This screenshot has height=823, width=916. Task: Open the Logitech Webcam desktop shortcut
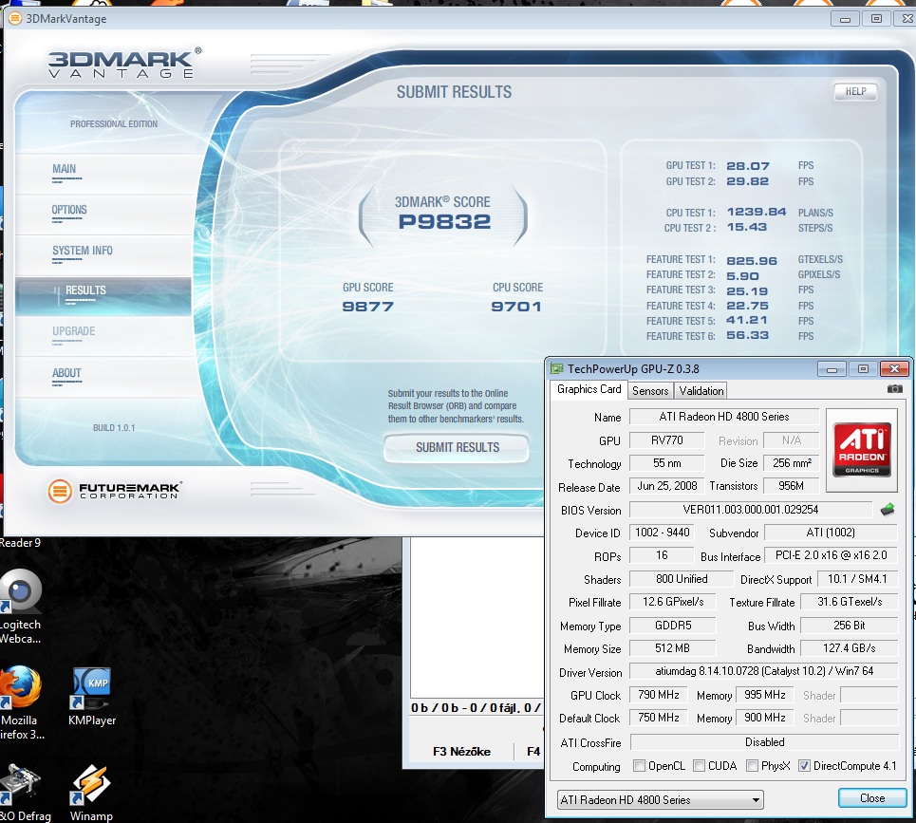click(x=21, y=607)
